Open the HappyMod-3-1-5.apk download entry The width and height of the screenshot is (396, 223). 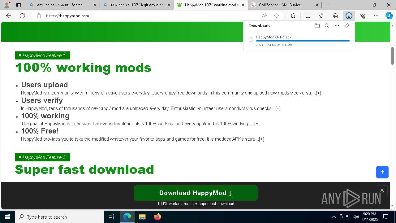[299, 41]
